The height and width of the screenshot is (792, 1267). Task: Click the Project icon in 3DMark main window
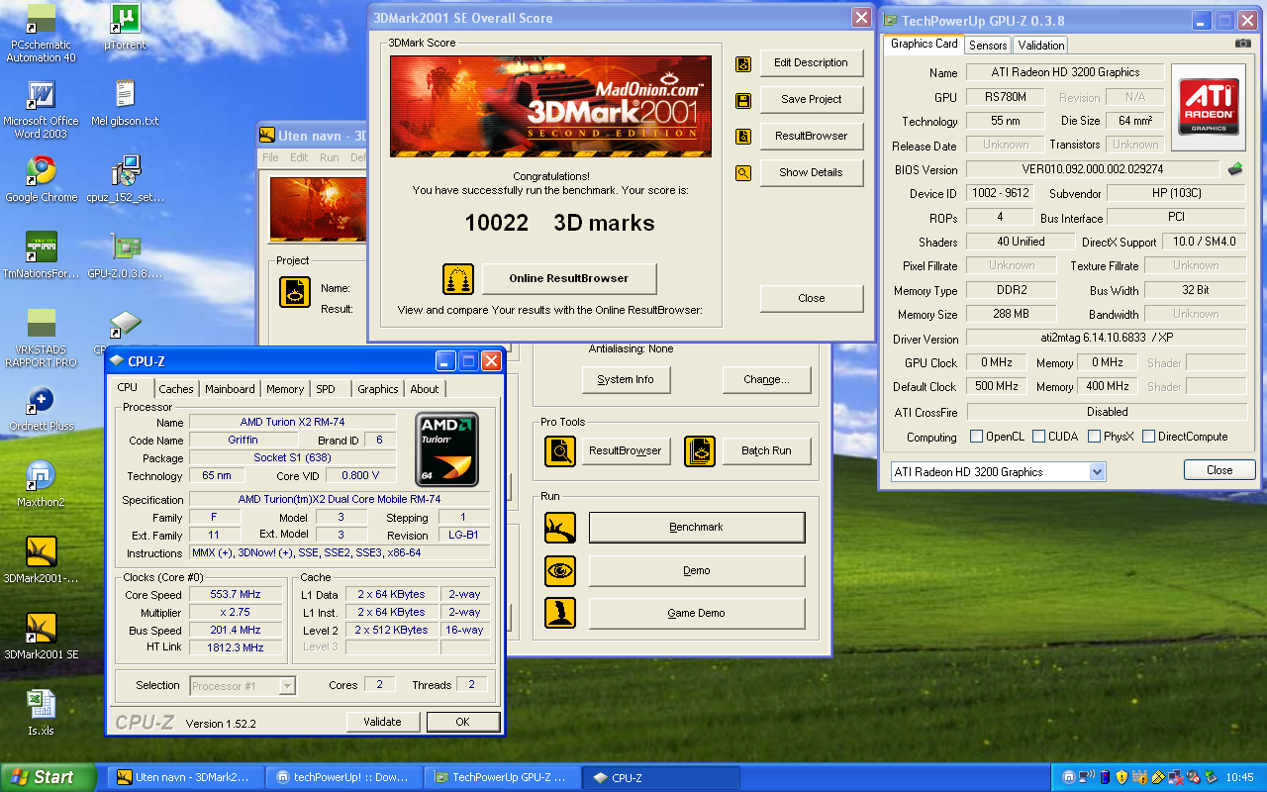295,292
